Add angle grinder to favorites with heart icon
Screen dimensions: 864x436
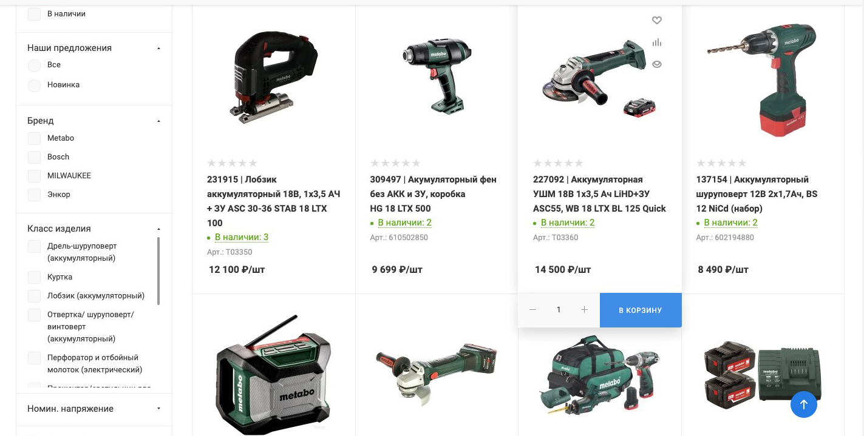pos(656,21)
